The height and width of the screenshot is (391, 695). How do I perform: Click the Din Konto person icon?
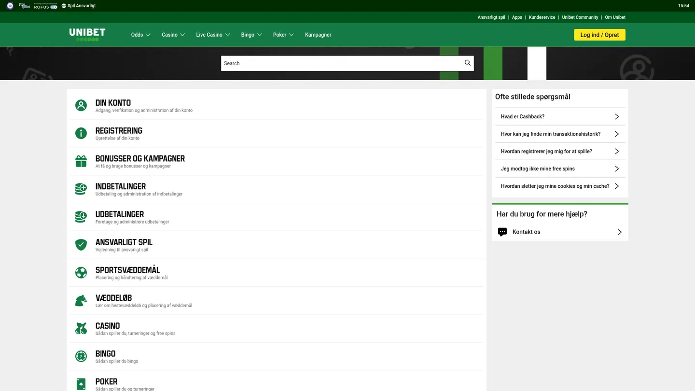click(x=81, y=105)
